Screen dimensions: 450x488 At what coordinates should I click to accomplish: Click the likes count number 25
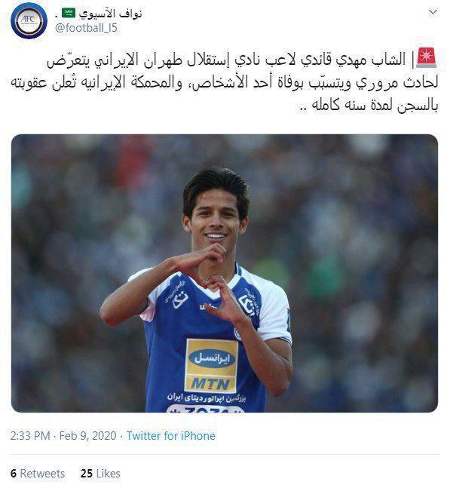tap(87, 474)
